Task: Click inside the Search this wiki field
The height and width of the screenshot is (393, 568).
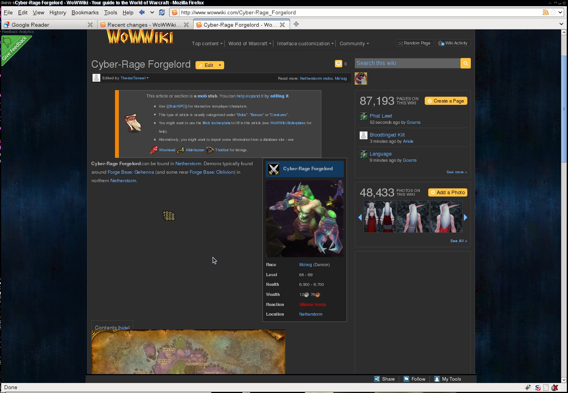Action: [407, 63]
